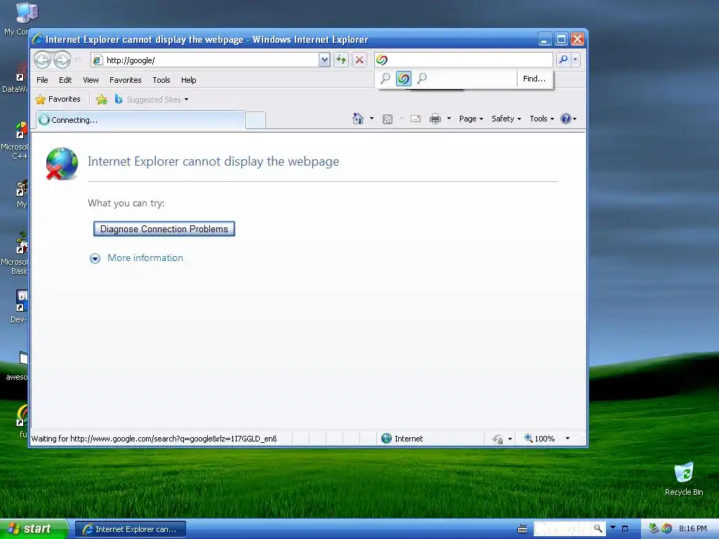Open a new blank tab
The image size is (719, 539).
(256, 120)
